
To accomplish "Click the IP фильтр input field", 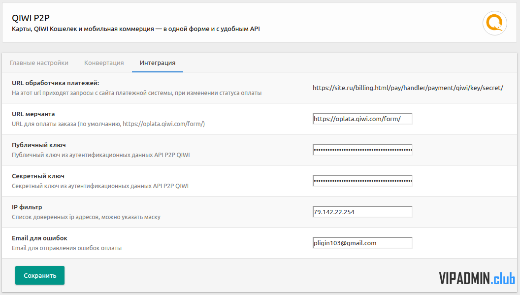I will coord(362,212).
